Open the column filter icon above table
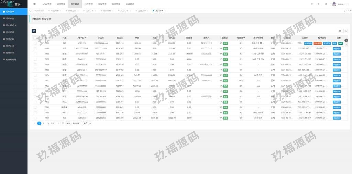Screen dimensions: 352x174 pyautogui.click(x=340, y=31)
